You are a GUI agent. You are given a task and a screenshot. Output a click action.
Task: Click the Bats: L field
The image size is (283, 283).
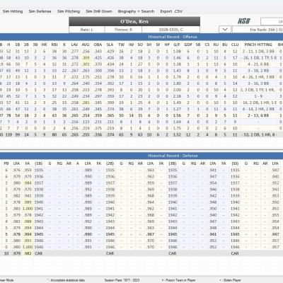87,30
